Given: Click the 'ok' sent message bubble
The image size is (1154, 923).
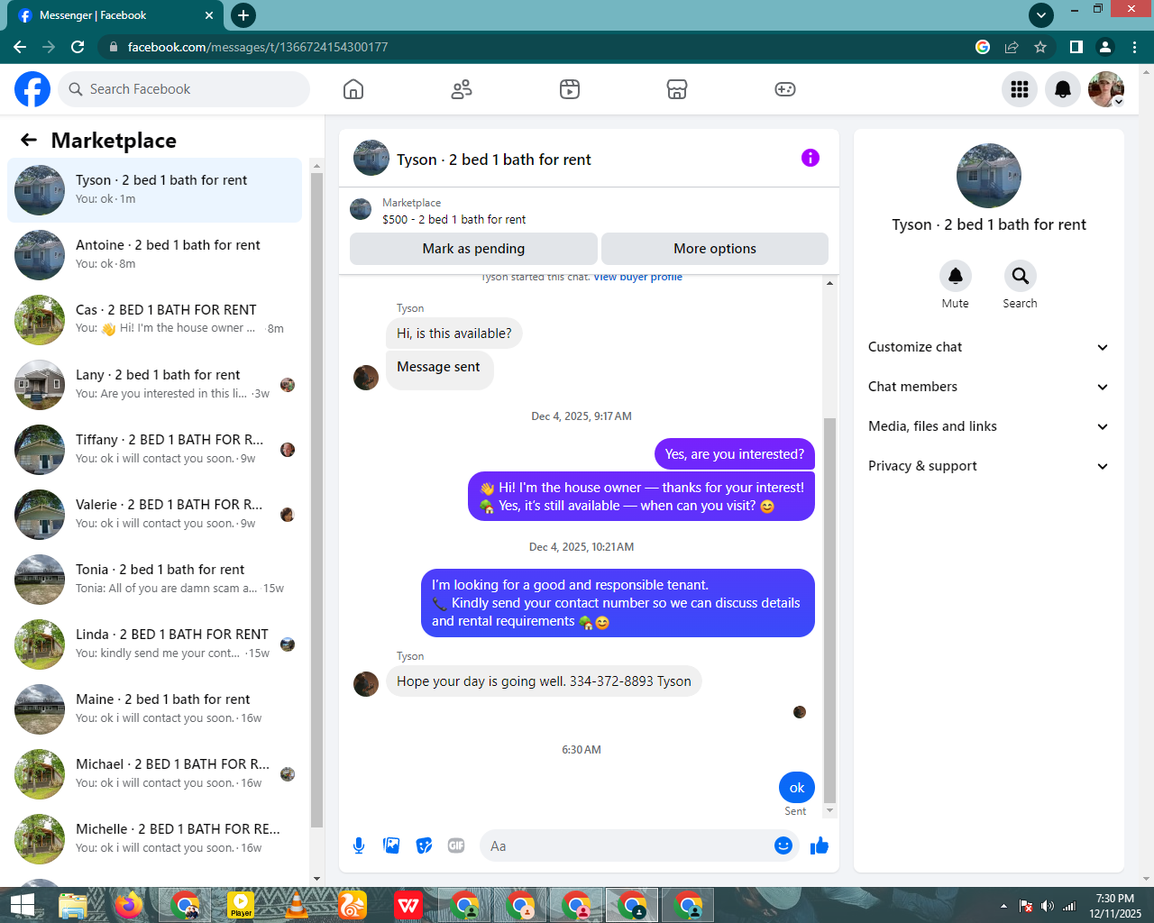Looking at the screenshot, I should 797,788.
